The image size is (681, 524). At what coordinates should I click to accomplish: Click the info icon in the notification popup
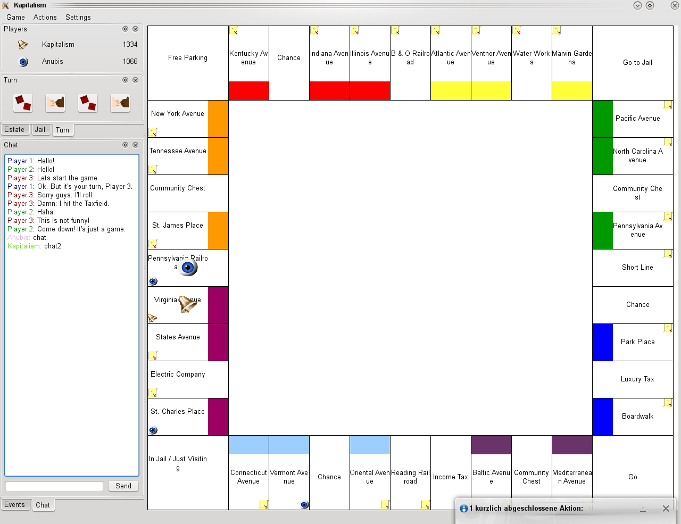point(464,509)
